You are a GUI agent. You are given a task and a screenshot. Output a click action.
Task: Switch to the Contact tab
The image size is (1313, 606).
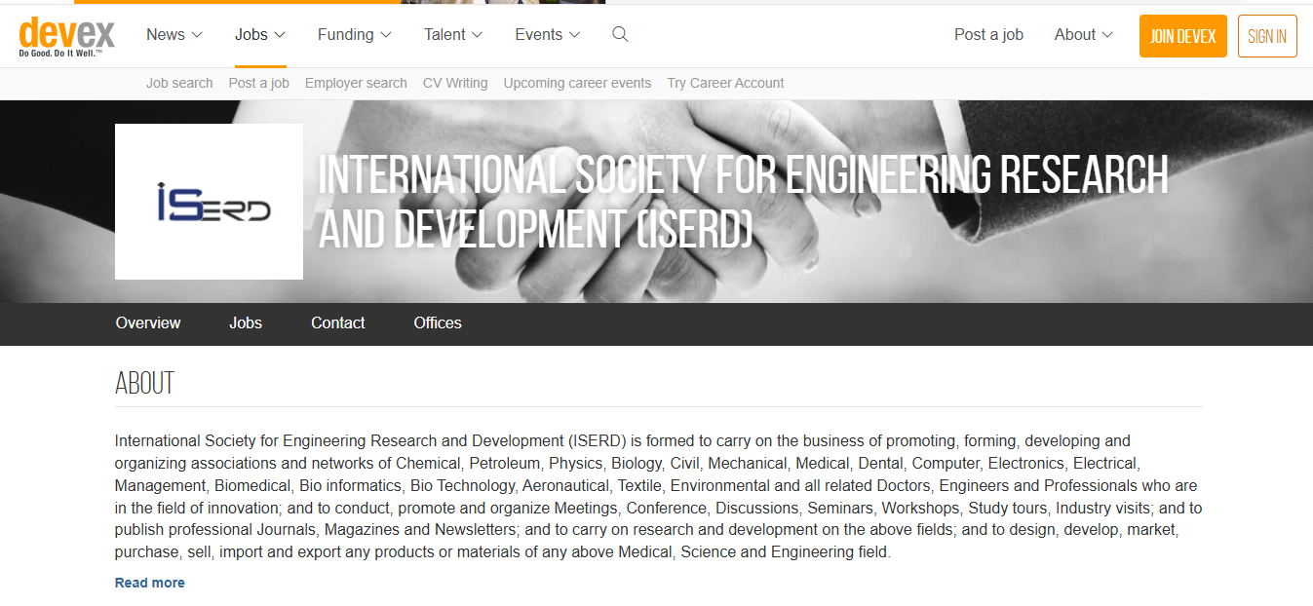click(337, 323)
